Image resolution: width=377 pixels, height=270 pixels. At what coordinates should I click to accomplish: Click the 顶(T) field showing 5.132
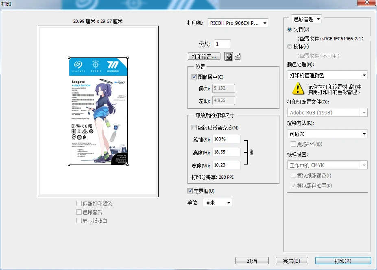pos(224,88)
